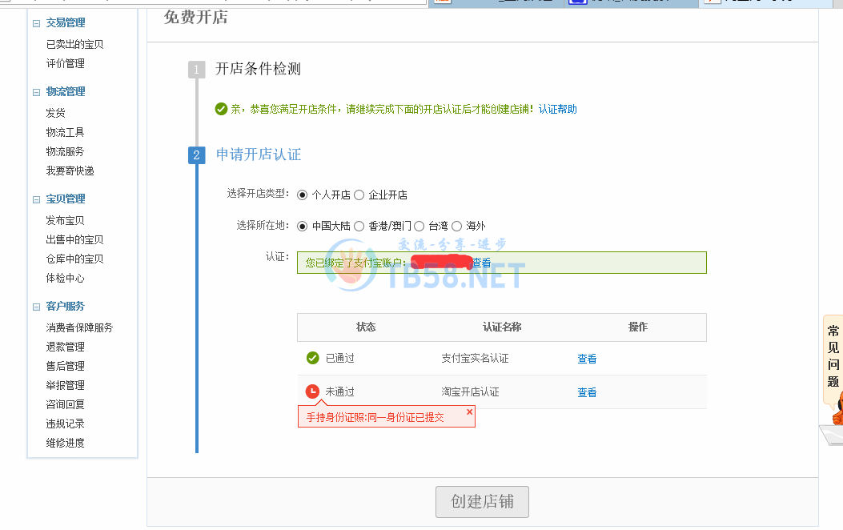This screenshot has width=843, height=530.
Task: Open 出售中的宝贝 link
Action: point(74,239)
